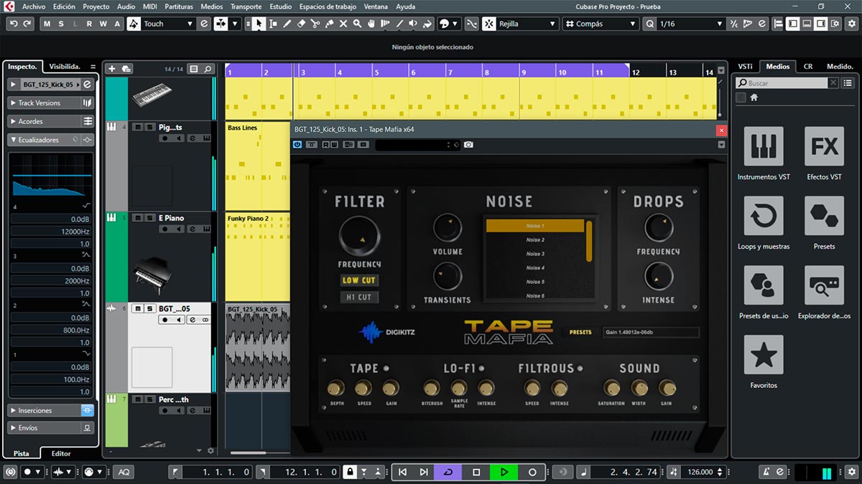Screen dimensions: 862x484
Task: Mute the E Piano track
Action: pyautogui.click(x=136, y=218)
